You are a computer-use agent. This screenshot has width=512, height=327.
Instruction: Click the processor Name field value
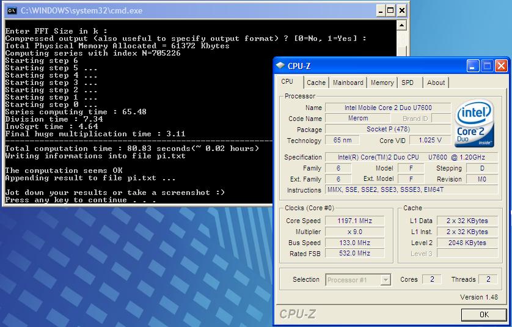click(x=388, y=108)
